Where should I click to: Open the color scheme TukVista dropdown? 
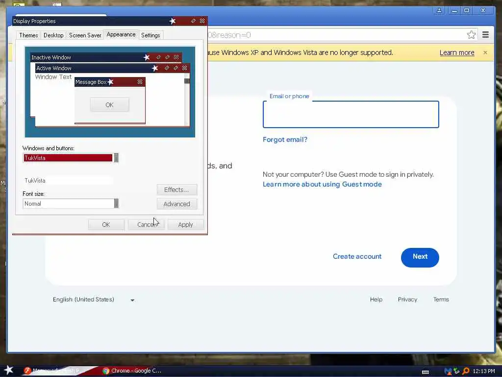tap(68, 181)
